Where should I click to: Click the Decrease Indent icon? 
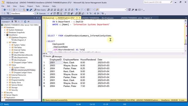95,14
